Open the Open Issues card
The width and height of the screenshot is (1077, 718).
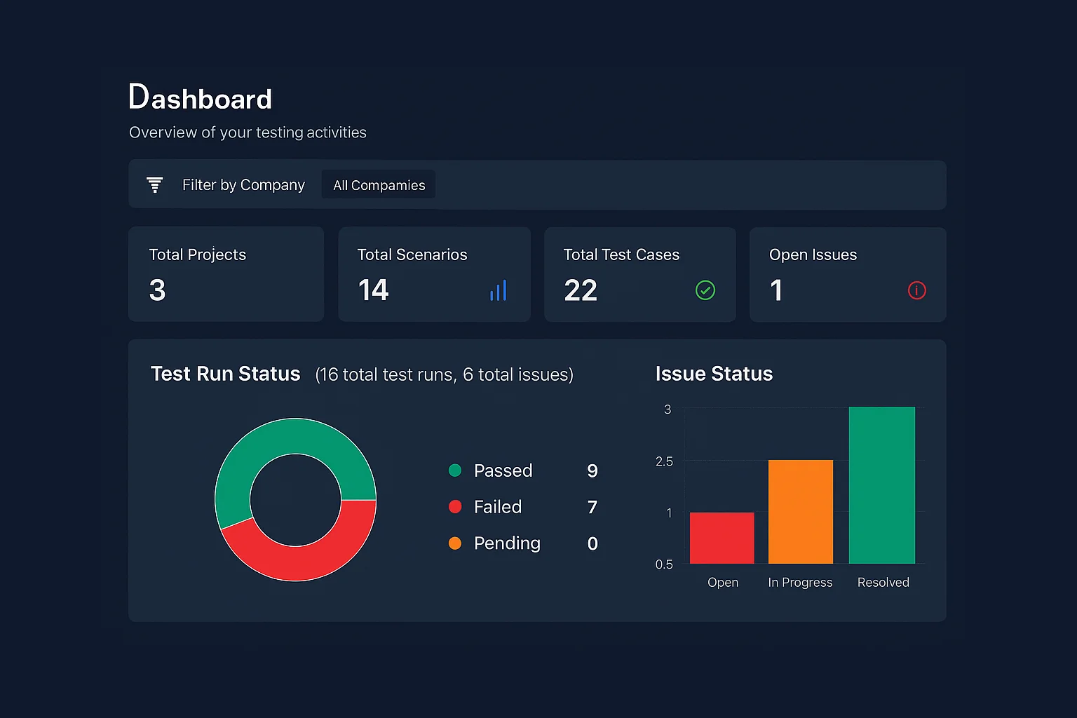[847, 273]
